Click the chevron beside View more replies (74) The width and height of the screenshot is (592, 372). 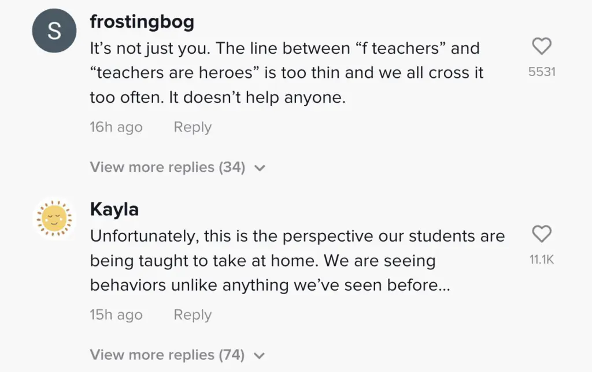pos(260,355)
